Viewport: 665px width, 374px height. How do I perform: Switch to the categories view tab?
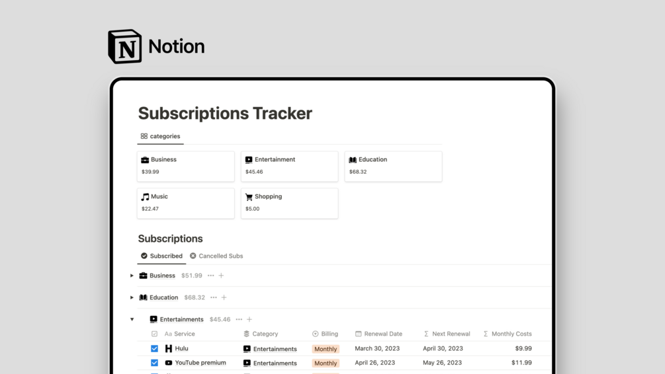pyautogui.click(x=160, y=136)
